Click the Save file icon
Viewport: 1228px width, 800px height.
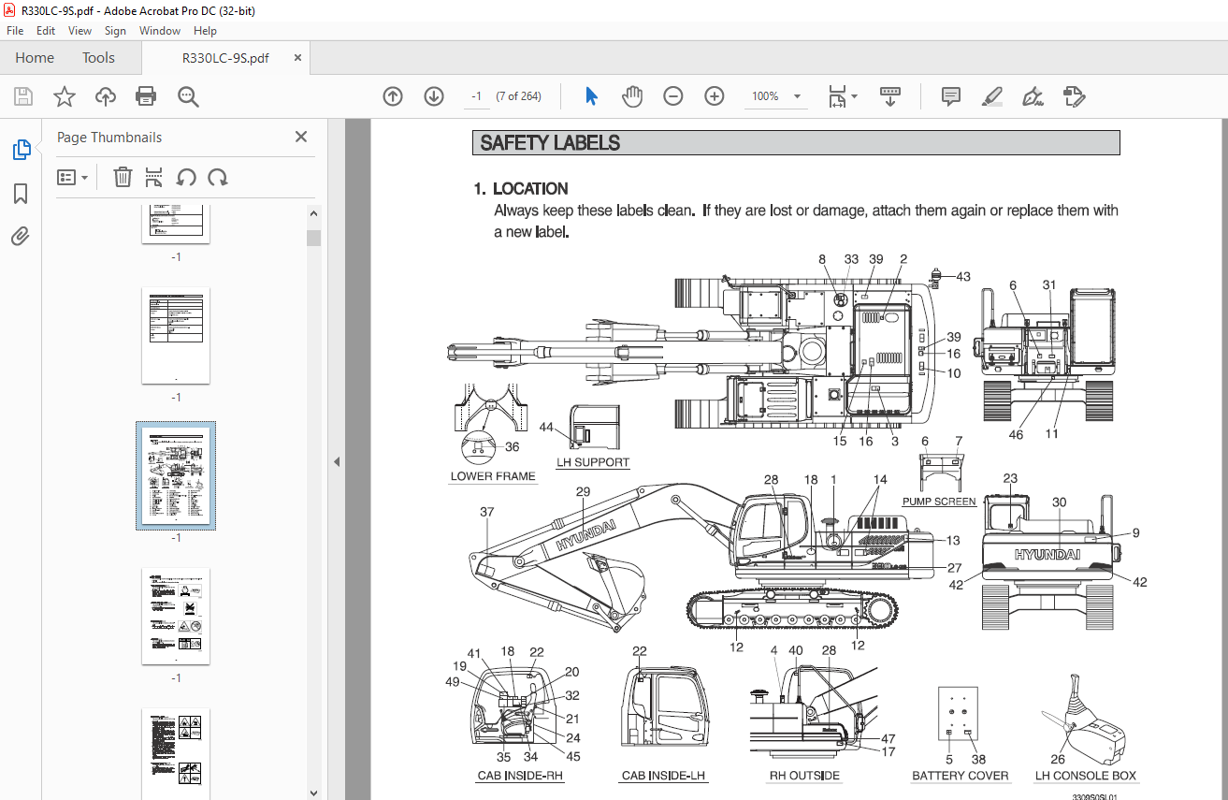tap(23, 96)
